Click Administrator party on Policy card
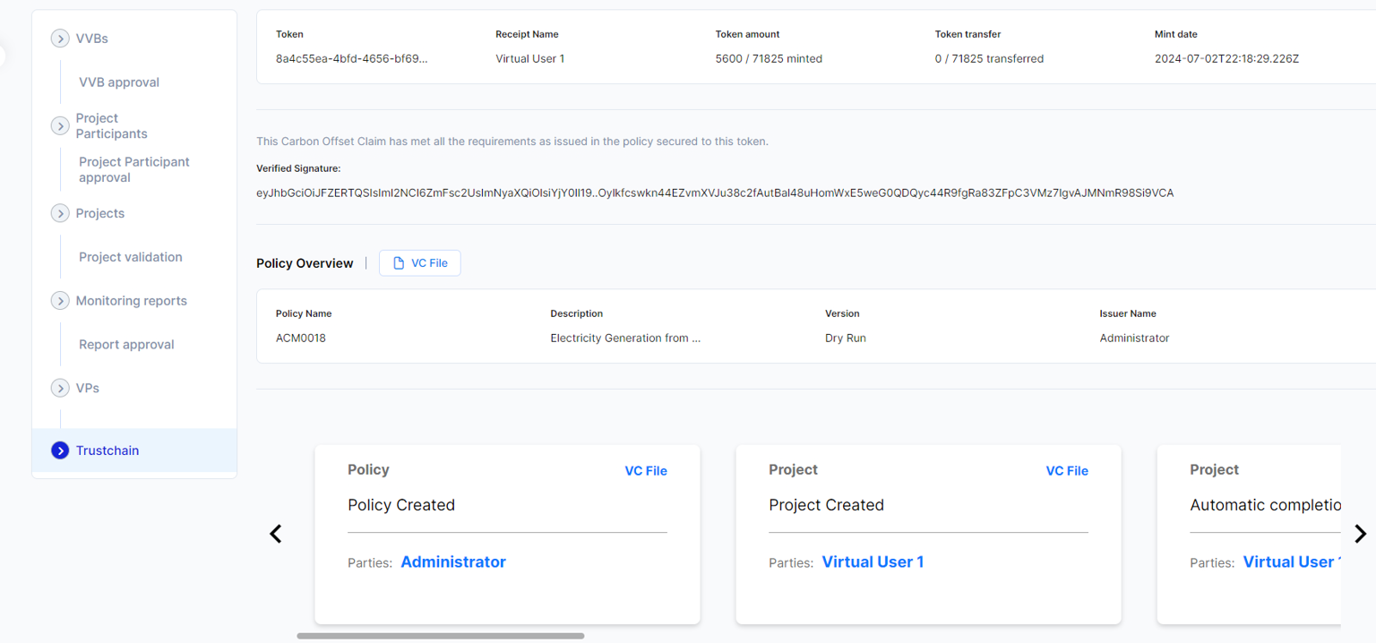 (x=452, y=562)
